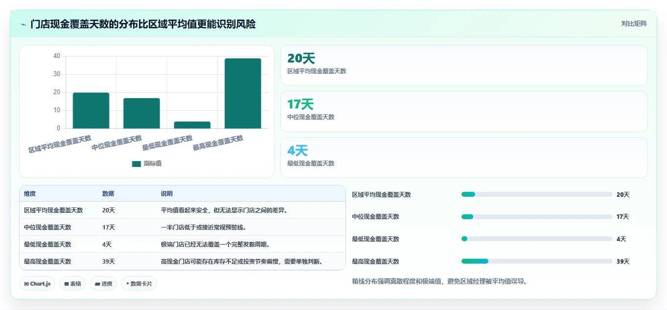Click table value 39天
The width and height of the screenshot is (667, 310).
coord(109,262)
